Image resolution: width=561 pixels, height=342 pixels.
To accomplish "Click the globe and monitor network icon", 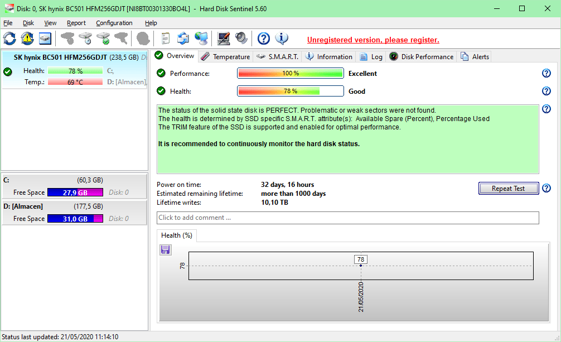I will [x=201, y=38].
